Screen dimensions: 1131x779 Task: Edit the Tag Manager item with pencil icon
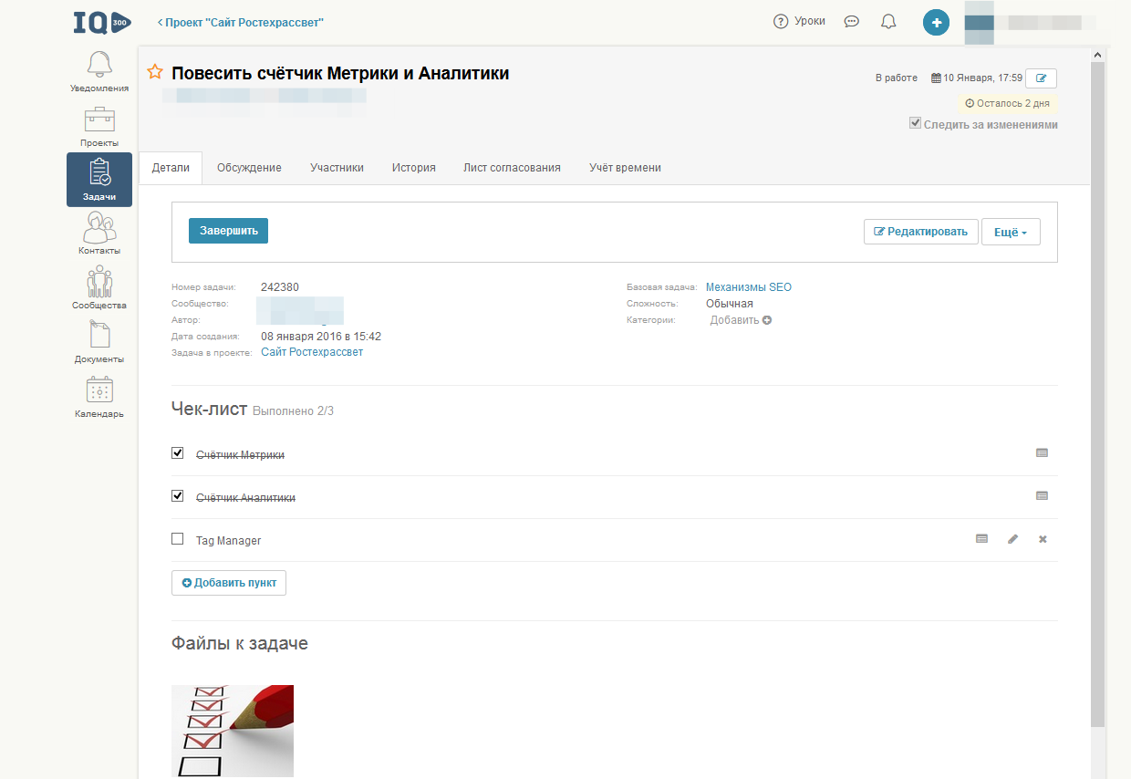coord(1012,539)
